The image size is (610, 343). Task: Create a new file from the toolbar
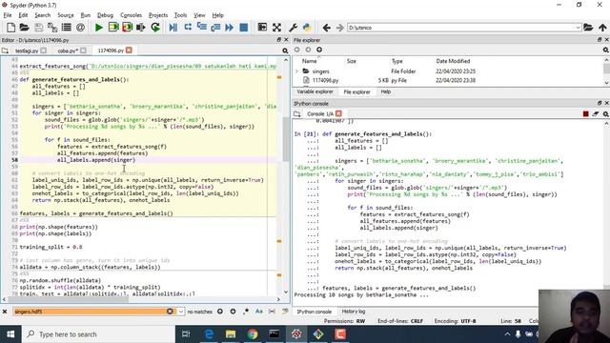click(x=10, y=28)
